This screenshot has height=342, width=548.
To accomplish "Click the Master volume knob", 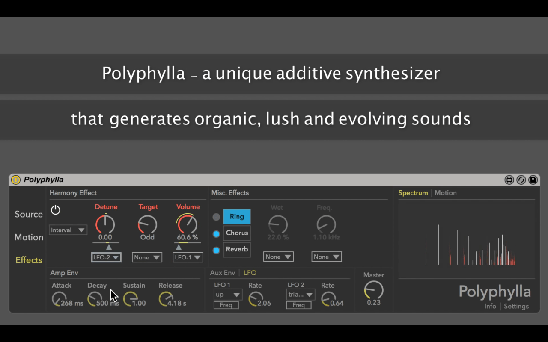I will pos(374,290).
